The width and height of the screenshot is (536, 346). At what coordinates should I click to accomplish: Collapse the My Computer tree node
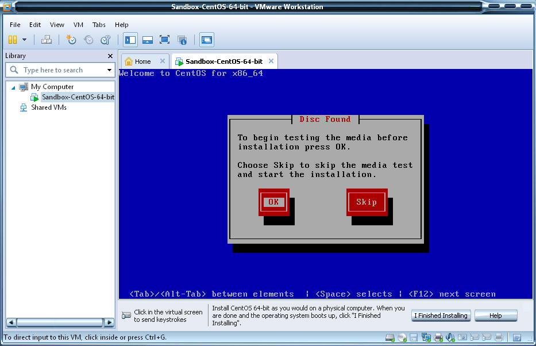pyautogui.click(x=13, y=87)
